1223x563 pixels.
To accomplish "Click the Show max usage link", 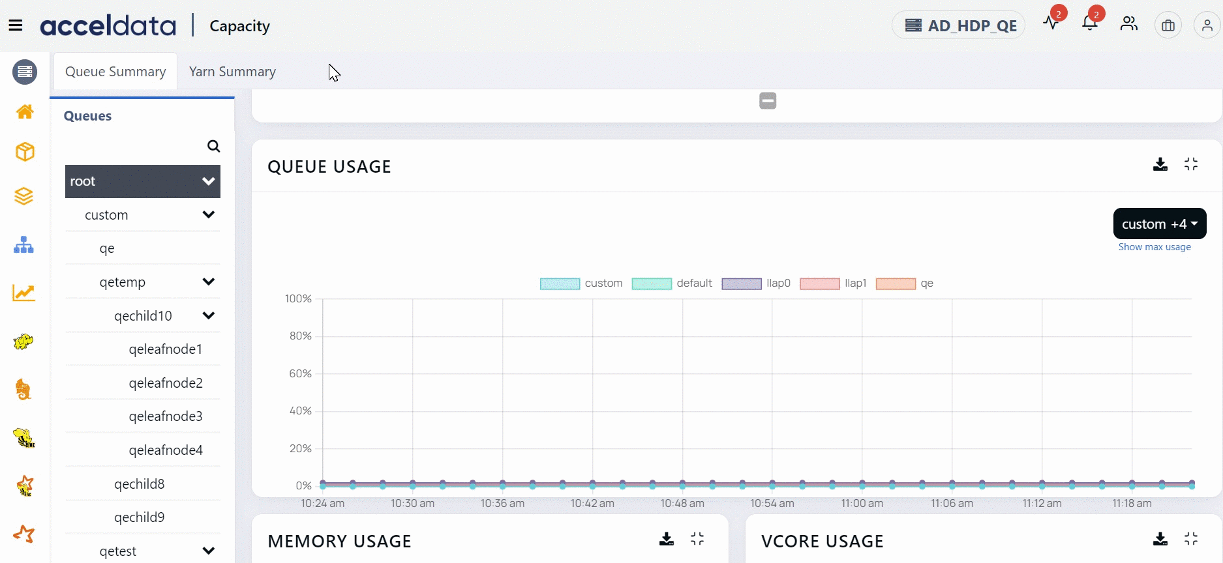I will coord(1155,247).
